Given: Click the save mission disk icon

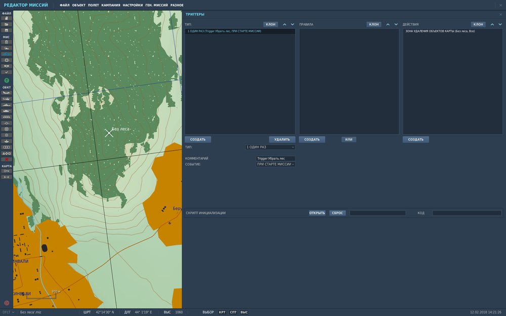Looking at the screenshot, I should 7,30.
